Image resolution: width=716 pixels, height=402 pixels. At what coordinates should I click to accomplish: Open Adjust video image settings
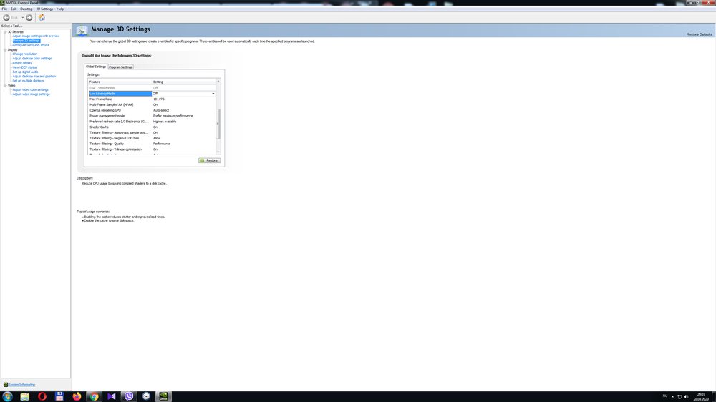click(x=31, y=94)
